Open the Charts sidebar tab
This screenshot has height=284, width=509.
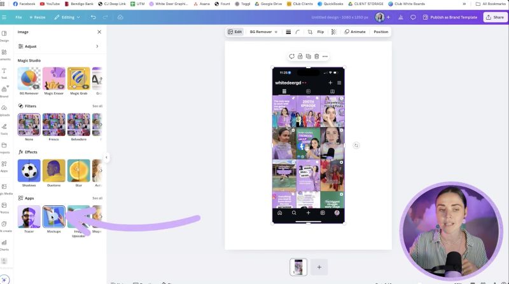(4, 245)
